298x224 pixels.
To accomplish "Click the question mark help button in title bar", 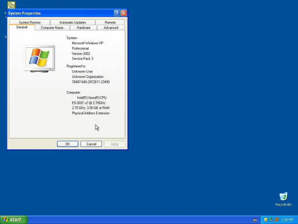I will coord(117,13).
